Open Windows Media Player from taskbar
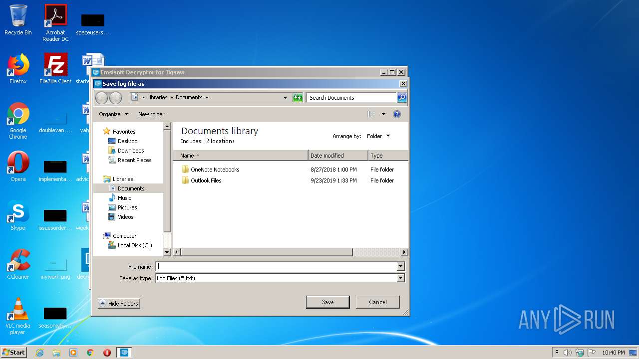This screenshot has width=639, height=359. [73, 353]
